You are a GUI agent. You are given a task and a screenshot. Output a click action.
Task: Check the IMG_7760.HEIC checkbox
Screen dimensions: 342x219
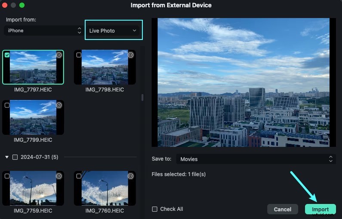[x=79, y=176]
